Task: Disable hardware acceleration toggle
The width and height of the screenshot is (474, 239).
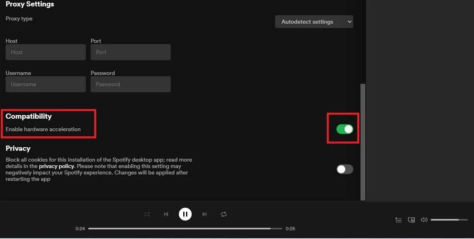Action: (344, 129)
